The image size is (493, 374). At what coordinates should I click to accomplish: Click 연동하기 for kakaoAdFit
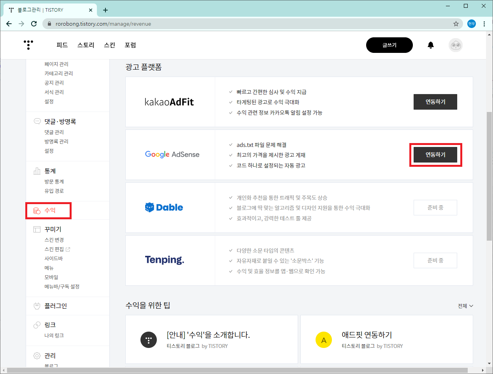click(435, 102)
